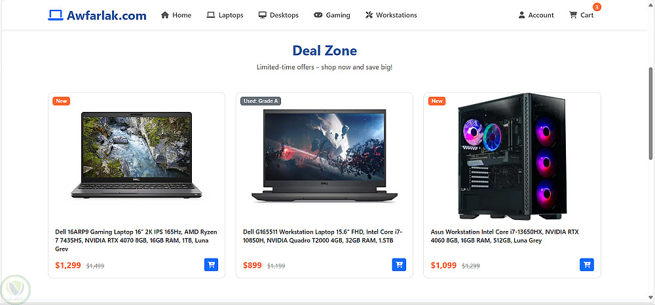The image size is (655, 305).
Task: Open the Asus Workstation Intel Core i7 title link
Action: [504, 236]
